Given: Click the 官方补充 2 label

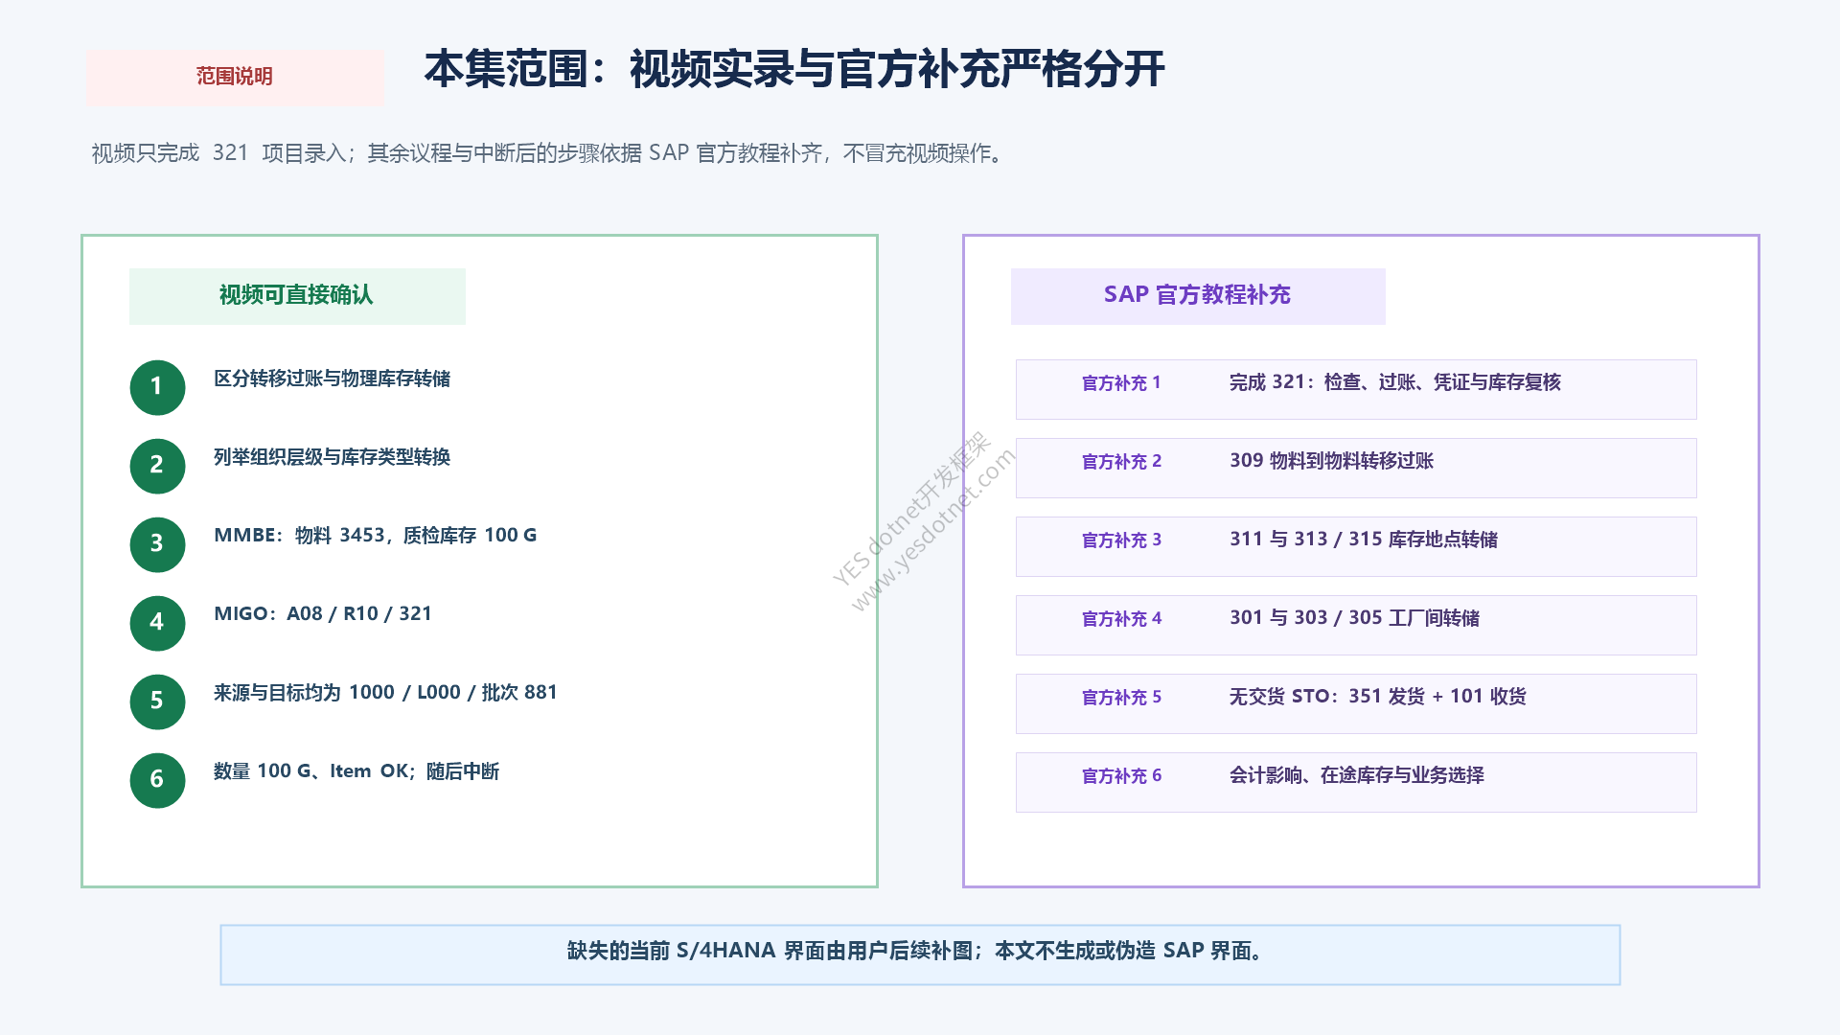Looking at the screenshot, I should coord(1121,462).
